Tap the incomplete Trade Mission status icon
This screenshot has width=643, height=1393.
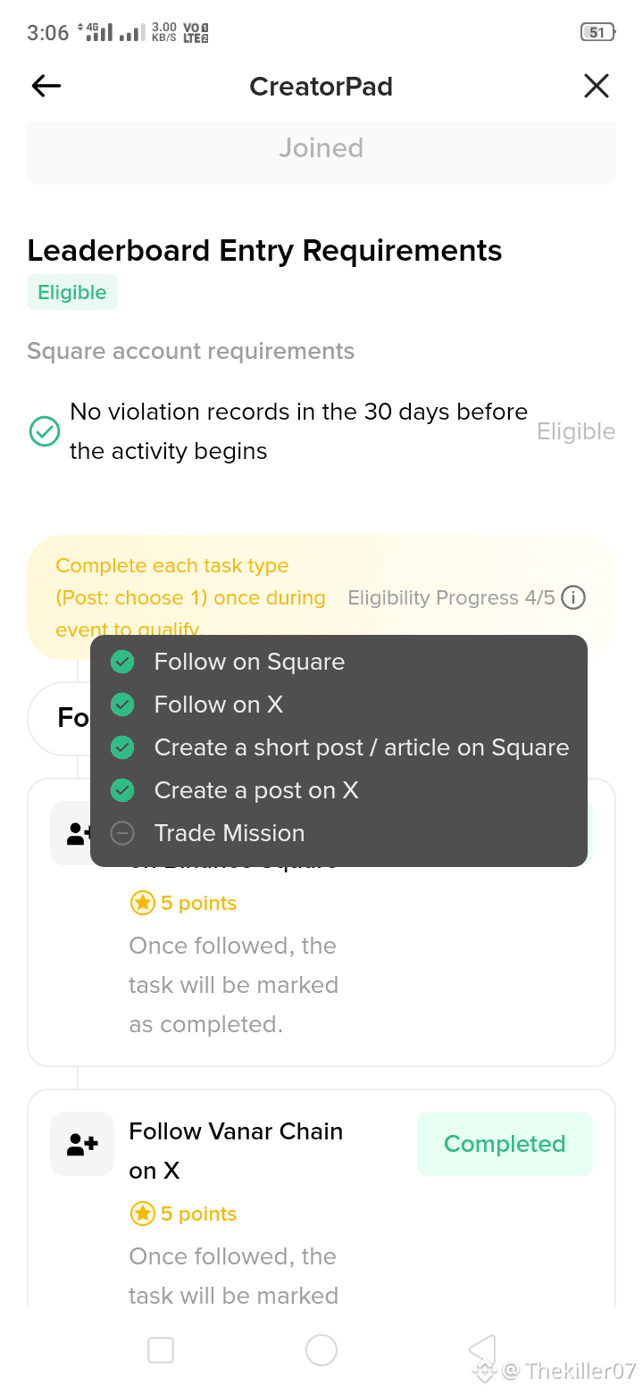click(122, 833)
